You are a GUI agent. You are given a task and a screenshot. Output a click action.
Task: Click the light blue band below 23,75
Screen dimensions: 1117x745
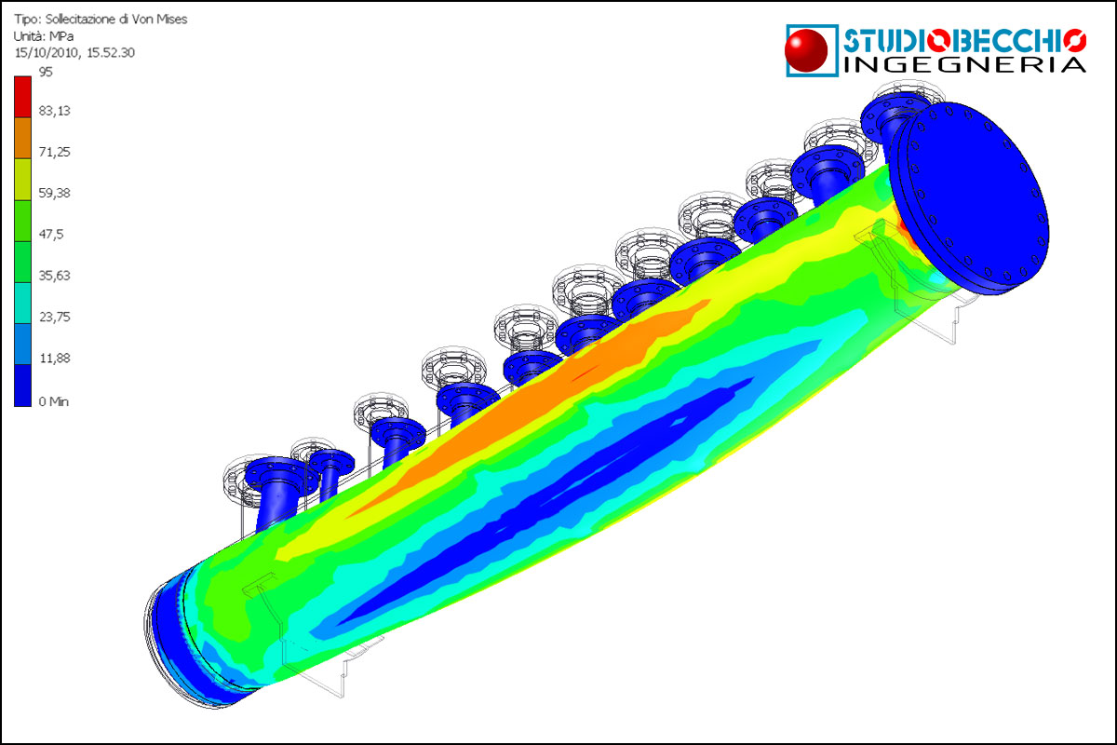pyautogui.click(x=23, y=343)
